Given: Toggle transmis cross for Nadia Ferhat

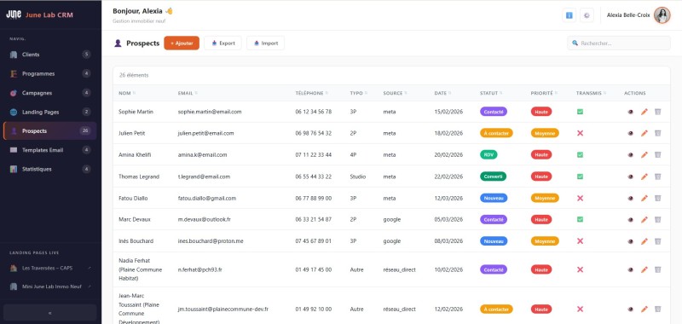Looking at the screenshot, I should coord(580,269).
